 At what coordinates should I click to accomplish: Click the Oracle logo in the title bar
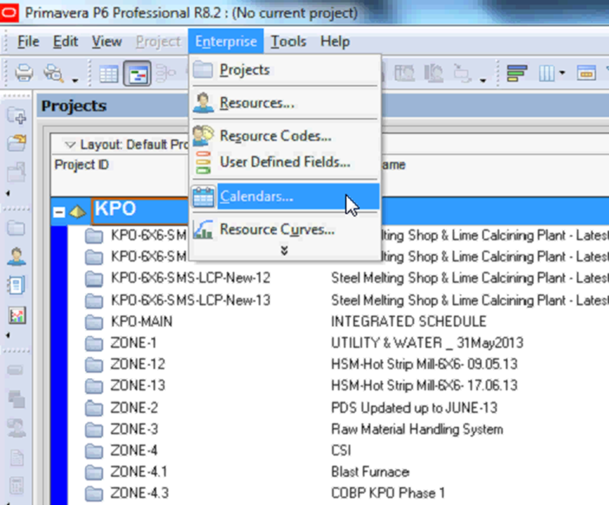9,13
